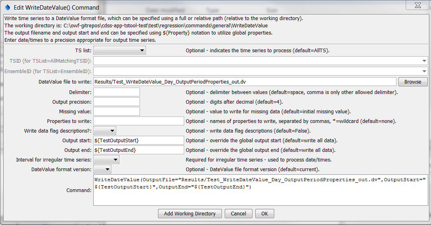Click the 'Required for irregular time series' note
This screenshot has width=431, height=225.
tap(259, 160)
